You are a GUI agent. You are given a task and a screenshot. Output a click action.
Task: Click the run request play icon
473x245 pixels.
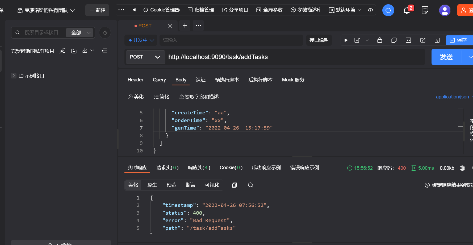click(x=346, y=40)
